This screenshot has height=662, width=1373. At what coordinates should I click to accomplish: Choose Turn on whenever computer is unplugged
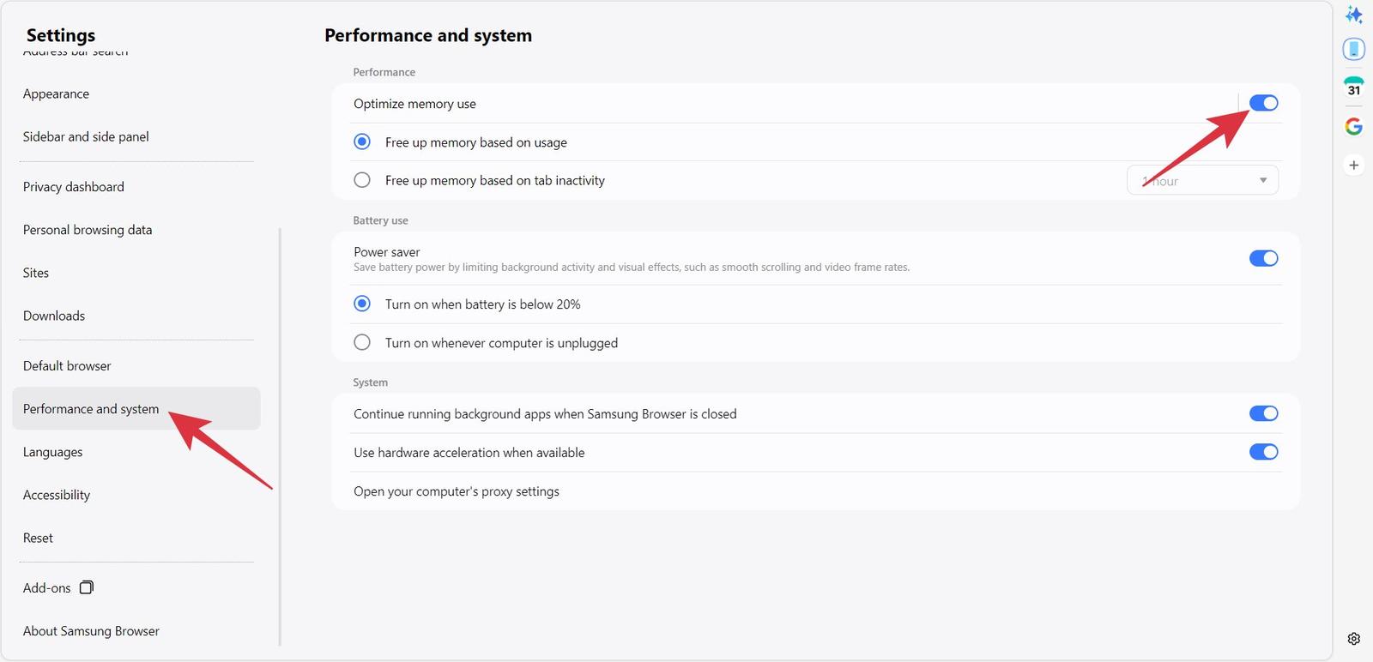click(362, 342)
